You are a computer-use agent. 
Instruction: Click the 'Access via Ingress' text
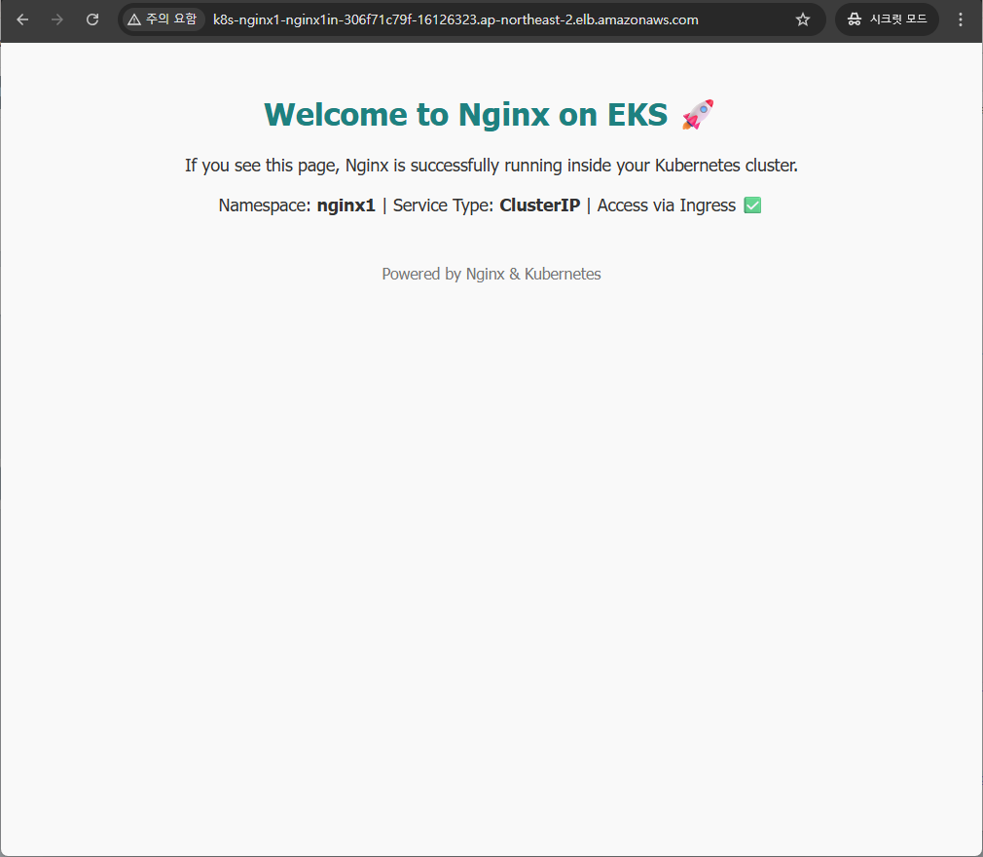pos(667,205)
